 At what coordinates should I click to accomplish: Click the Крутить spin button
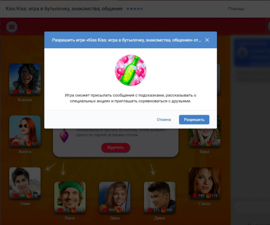point(116,148)
